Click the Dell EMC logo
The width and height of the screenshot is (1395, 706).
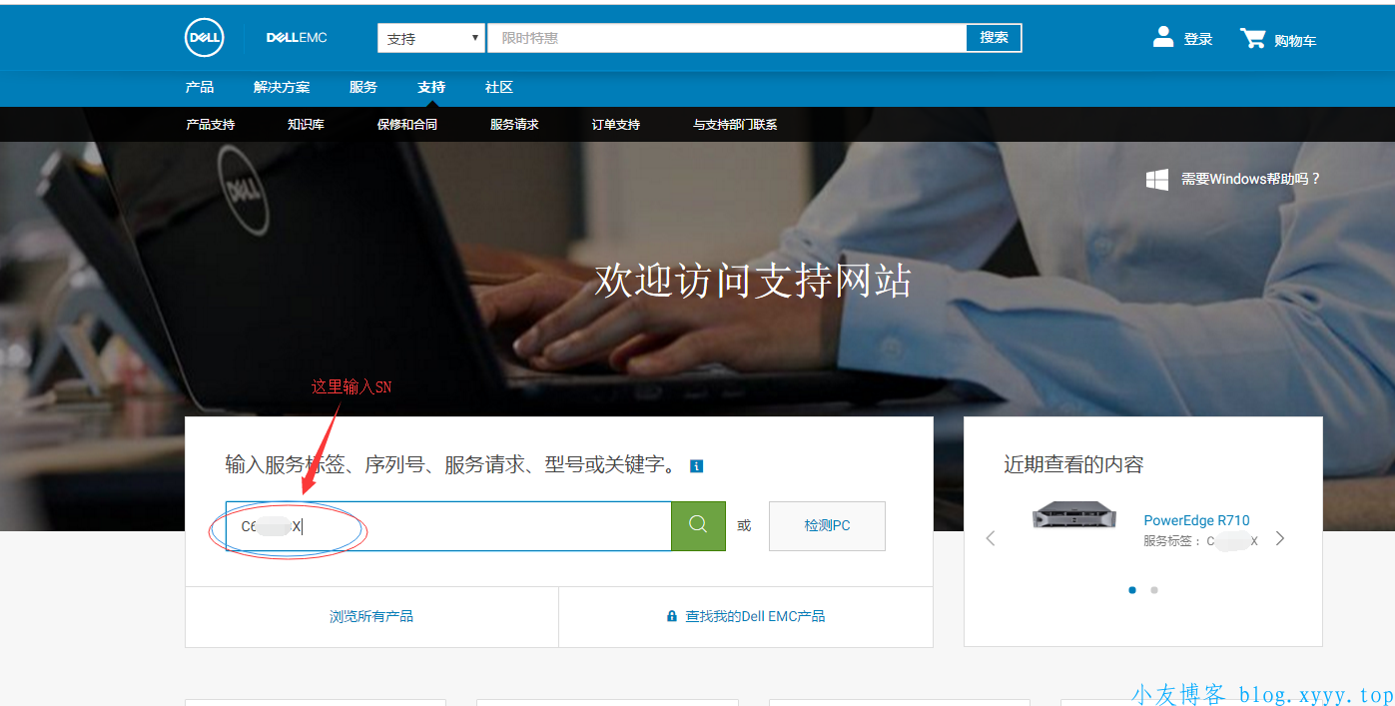pyautogui.click(x=297, y=38)
